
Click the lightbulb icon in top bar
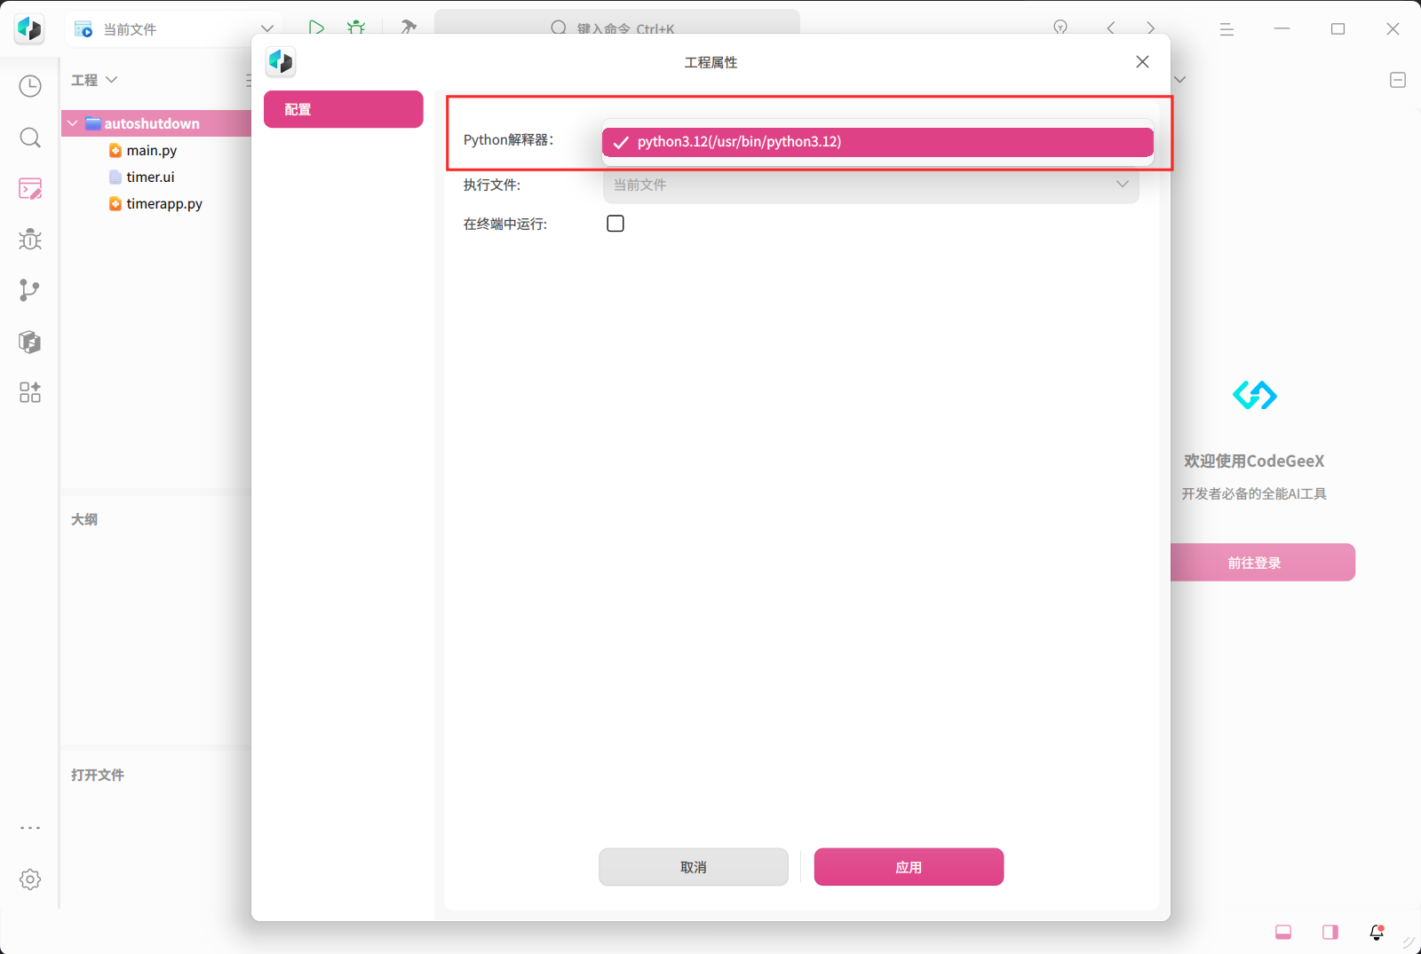[x=1060, y=28]
